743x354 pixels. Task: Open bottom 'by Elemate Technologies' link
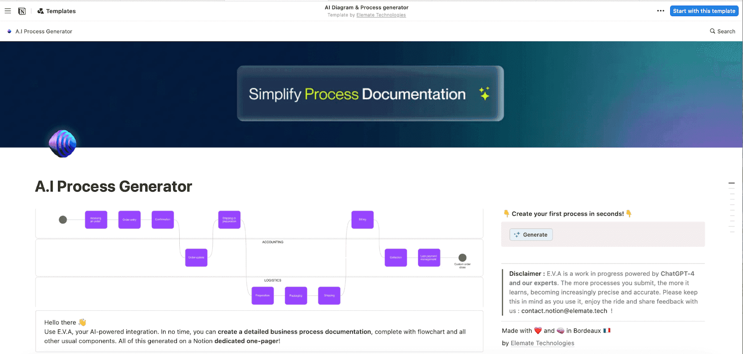click(542, 343)
